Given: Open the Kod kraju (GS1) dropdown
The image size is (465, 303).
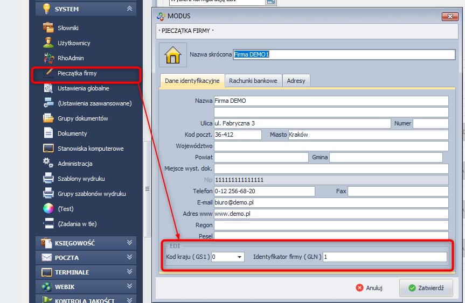Looking at the screenshot, I should [x=240, y=257].
